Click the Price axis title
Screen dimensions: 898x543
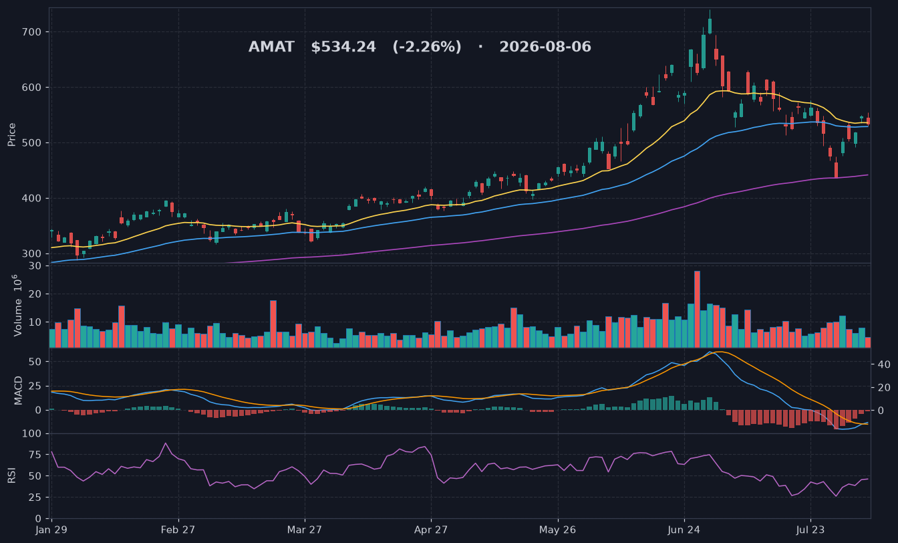[x=12, y=134]
